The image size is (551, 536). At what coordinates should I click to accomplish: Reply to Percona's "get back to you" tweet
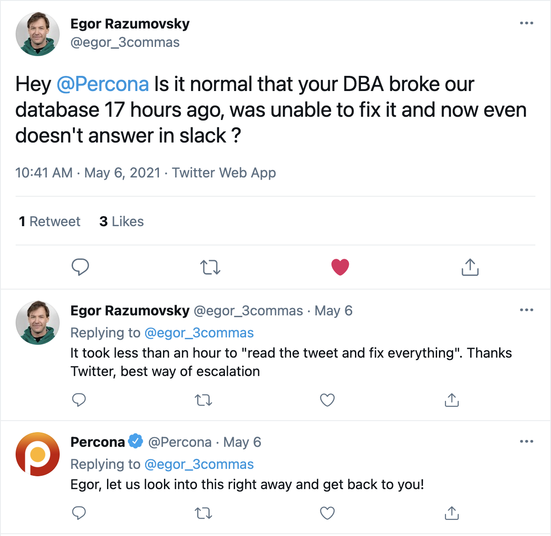79,513
